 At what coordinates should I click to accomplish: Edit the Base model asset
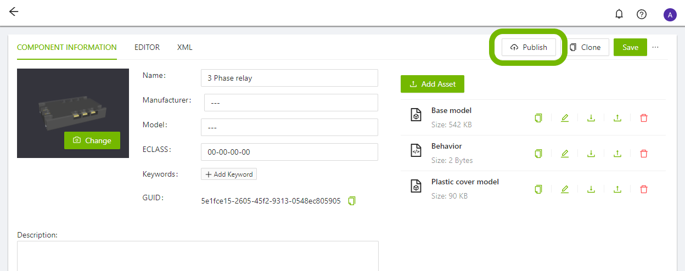[565, 118]
